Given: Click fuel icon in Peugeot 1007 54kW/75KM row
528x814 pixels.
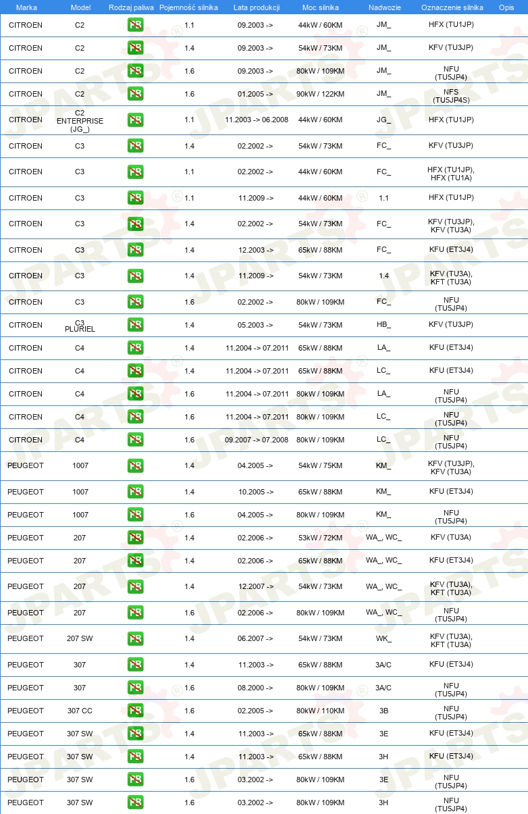Looking at the screenshot, I should [135, 465].
